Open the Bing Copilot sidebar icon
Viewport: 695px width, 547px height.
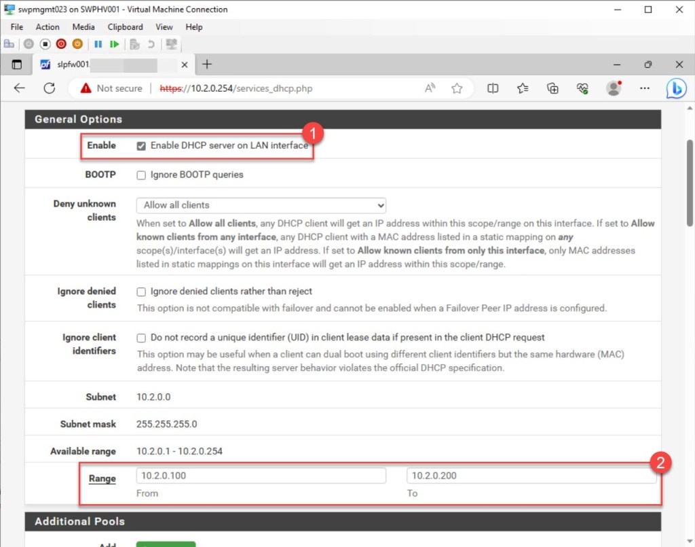[675, 88]
